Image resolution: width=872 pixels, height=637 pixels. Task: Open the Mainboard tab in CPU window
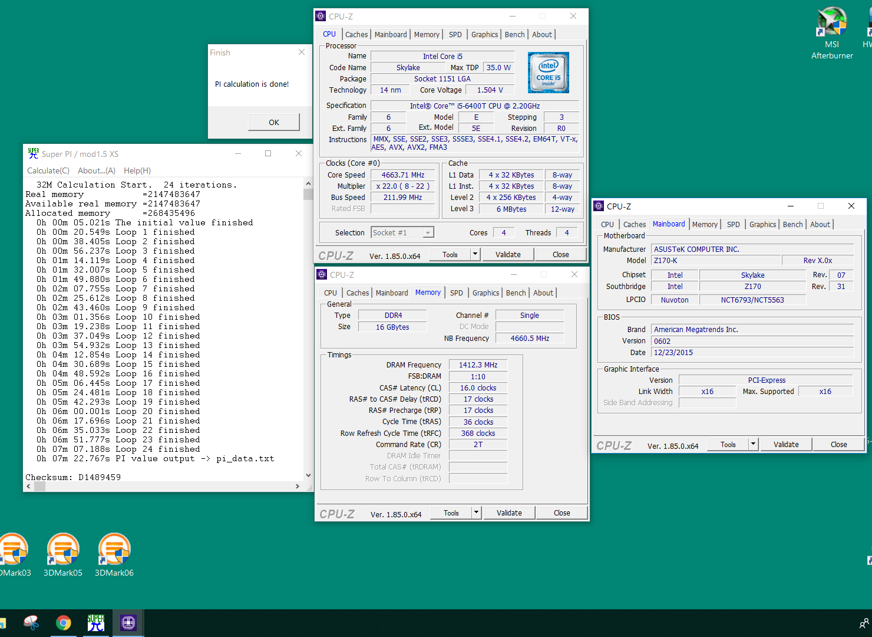click(x=391, y=35)
